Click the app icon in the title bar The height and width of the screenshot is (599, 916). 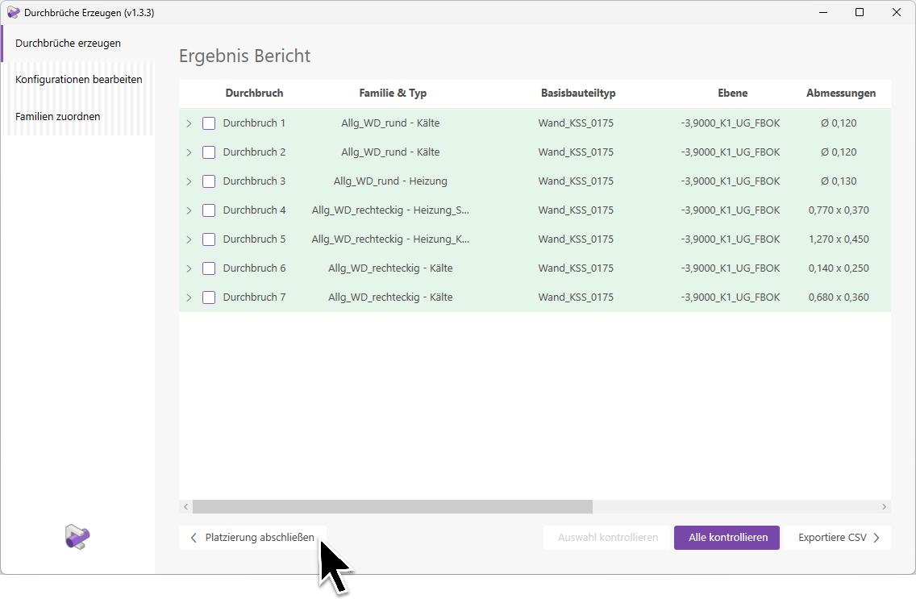coord(13,12)
